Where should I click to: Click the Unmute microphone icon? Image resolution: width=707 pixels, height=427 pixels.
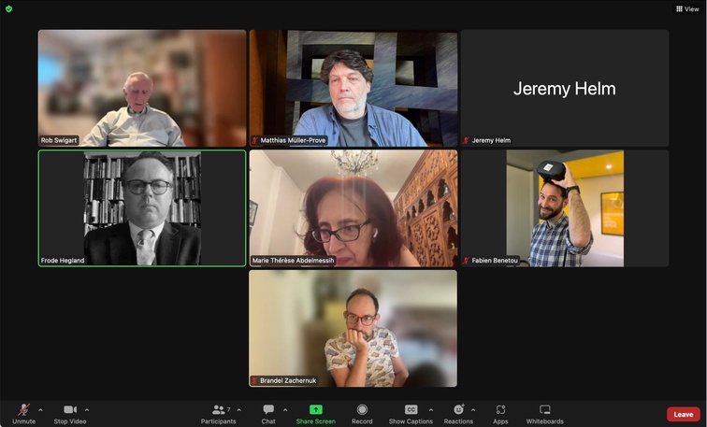23,410
